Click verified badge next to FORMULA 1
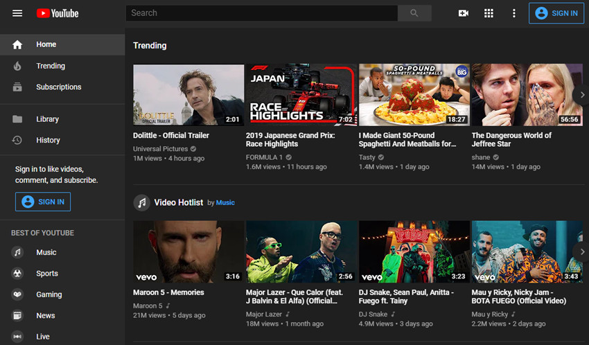 coord(288,157)
